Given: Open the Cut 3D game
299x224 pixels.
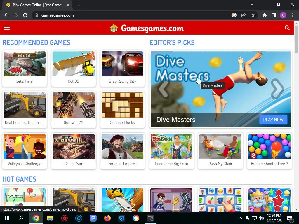Looking at the screenshot, I should click(x=73, y=68).
